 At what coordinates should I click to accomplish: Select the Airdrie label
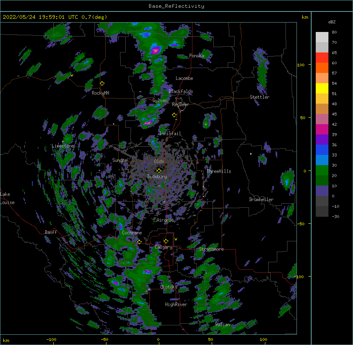[x=165, y=220]
